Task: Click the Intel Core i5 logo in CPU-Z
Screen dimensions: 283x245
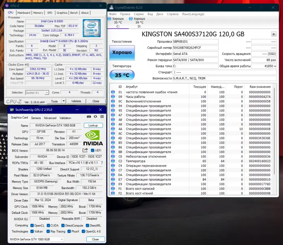Action: pos(92,28)
